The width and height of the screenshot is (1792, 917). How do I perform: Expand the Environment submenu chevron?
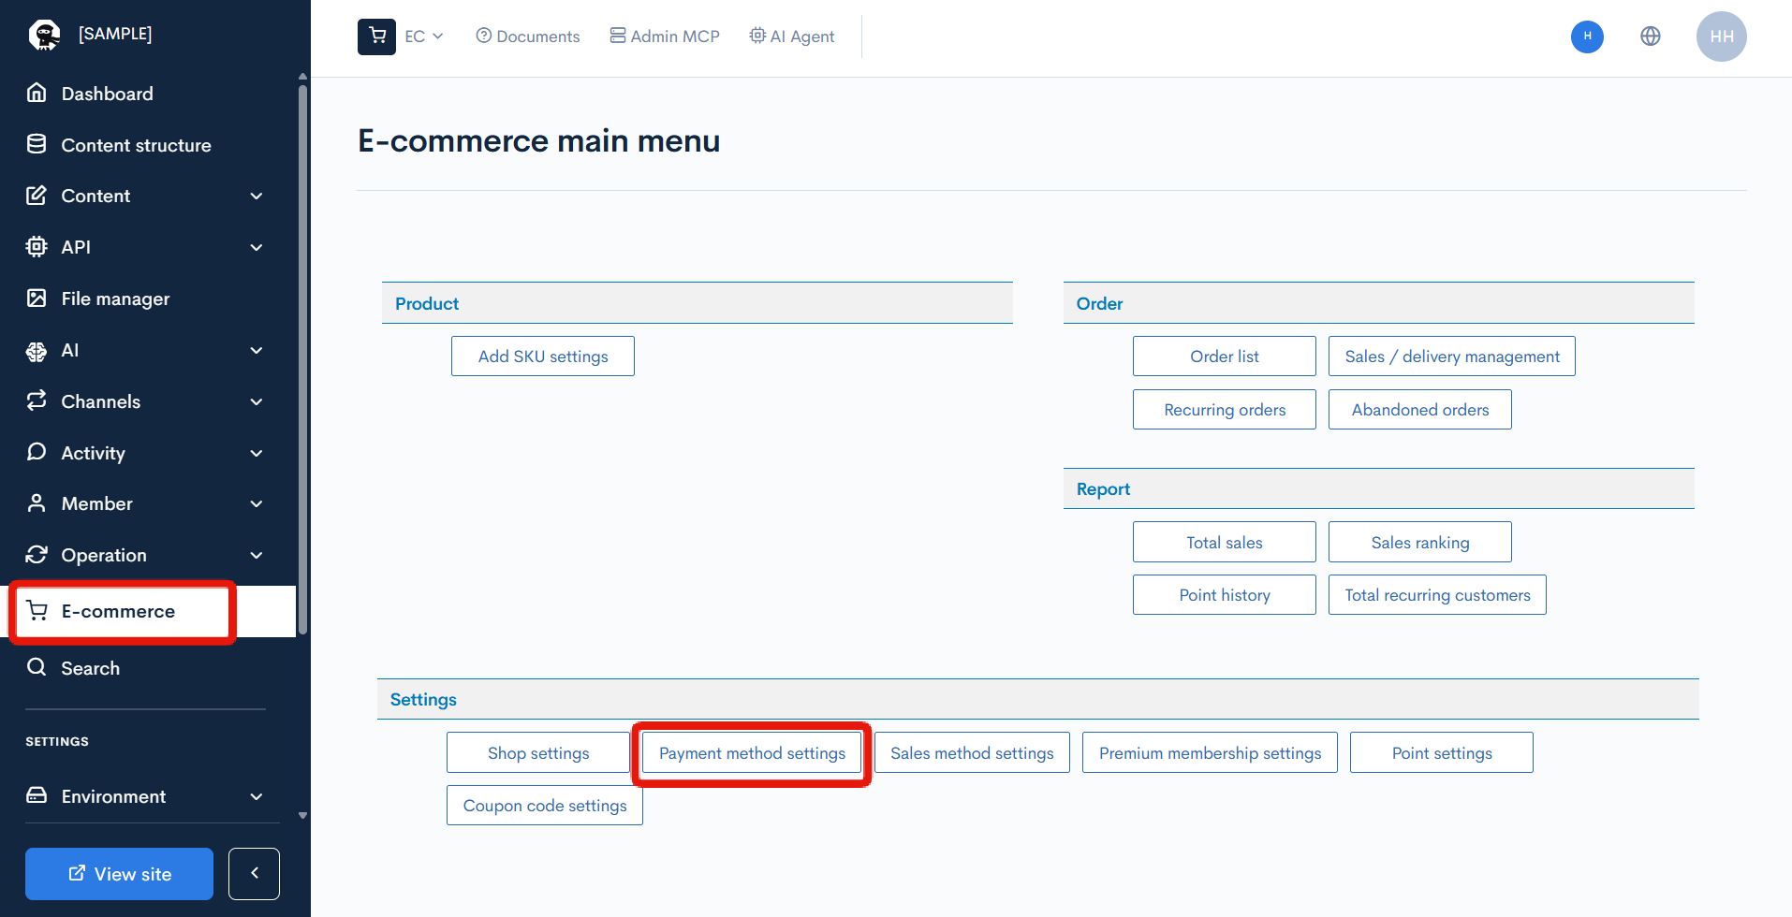tap(257, 796)
